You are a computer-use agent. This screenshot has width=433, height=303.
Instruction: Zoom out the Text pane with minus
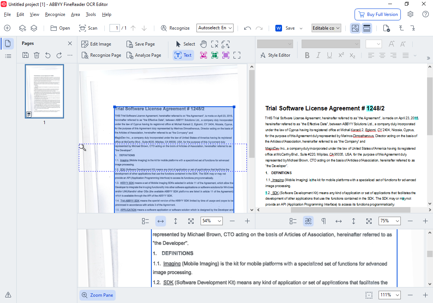click(x=410, y=221)
